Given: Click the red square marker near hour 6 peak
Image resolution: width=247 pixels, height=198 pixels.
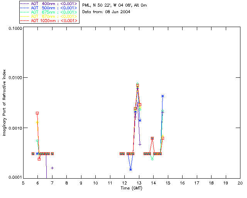Looking at the screenshot, I should coord(37,113).
